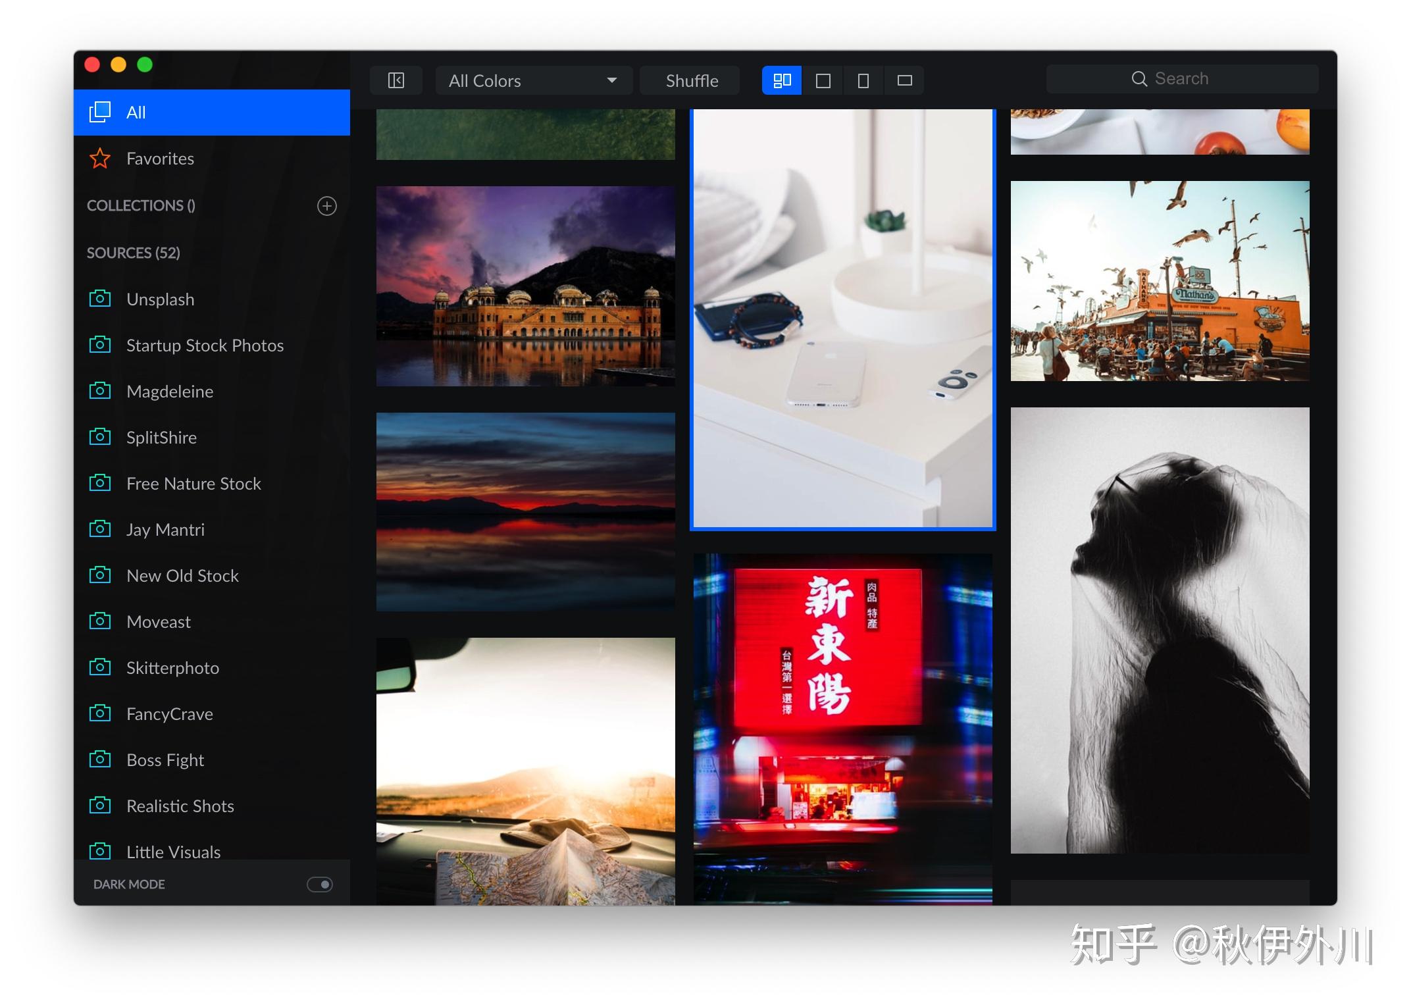Select the Magdeleine source

[x=212, y=392]
